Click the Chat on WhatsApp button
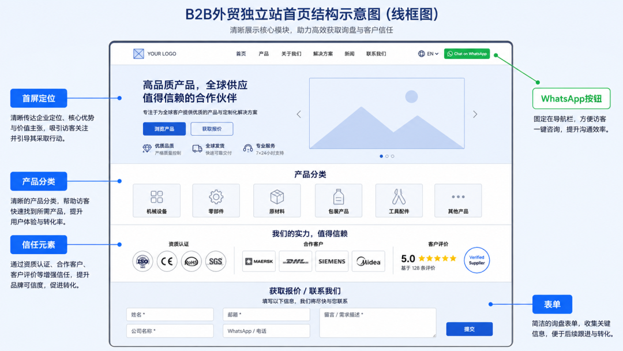 467,54
